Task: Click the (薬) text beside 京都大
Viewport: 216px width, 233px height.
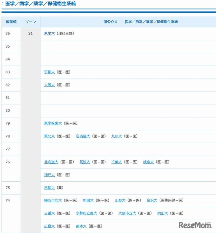Action: point(60,188)
